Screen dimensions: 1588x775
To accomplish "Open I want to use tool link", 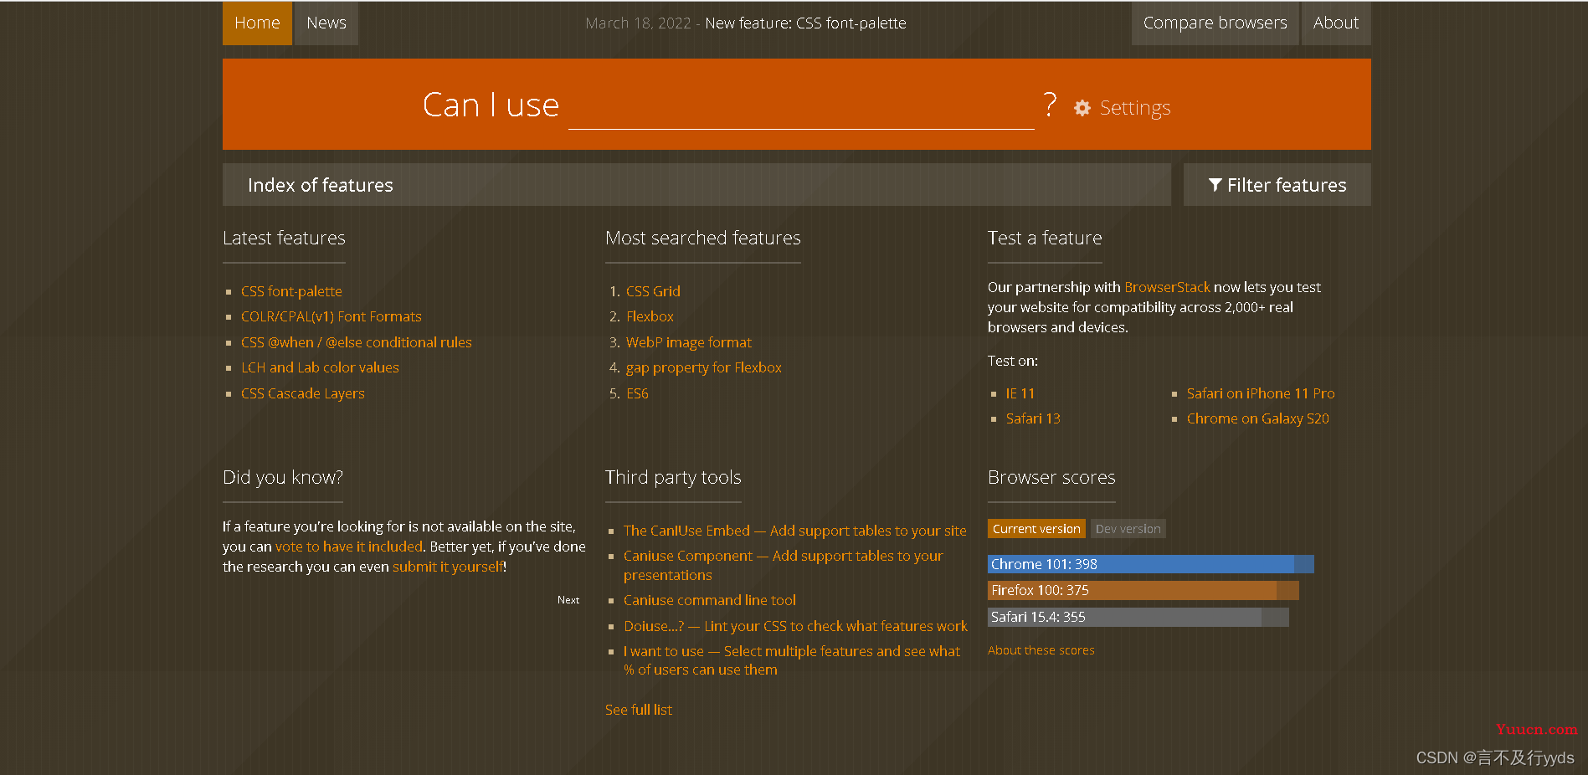I will tap(792, 660).
